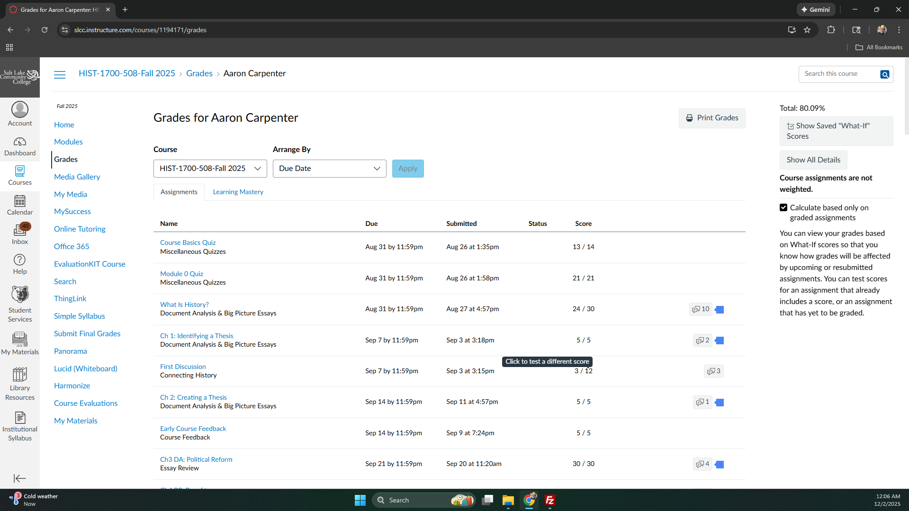Expand details with Show All Details
Image resolution: width=909 pixels, height=511 pixels.
(813, 160)
